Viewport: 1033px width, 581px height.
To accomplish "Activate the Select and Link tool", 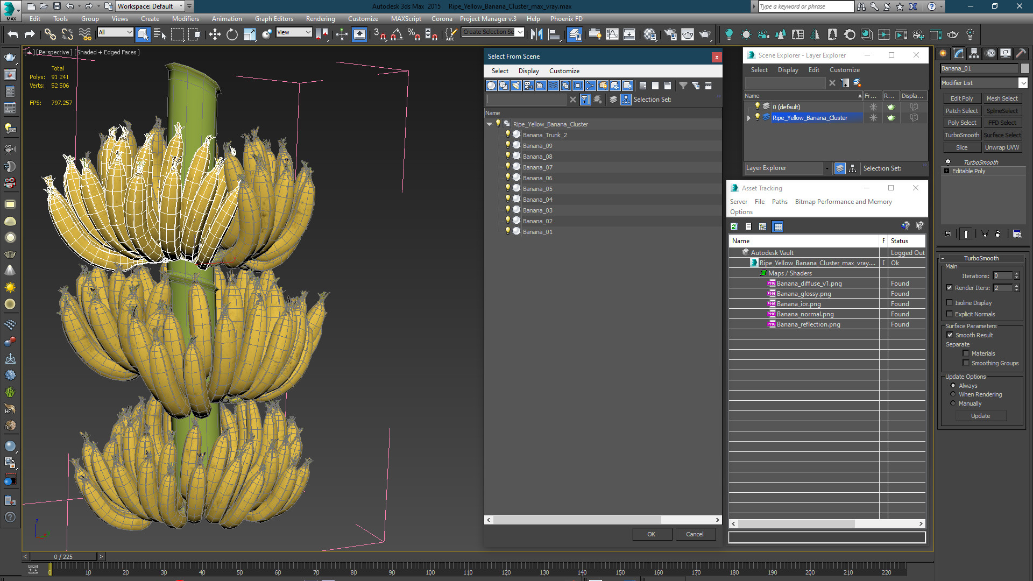I will pyautogui.click(x=50, y=34).
